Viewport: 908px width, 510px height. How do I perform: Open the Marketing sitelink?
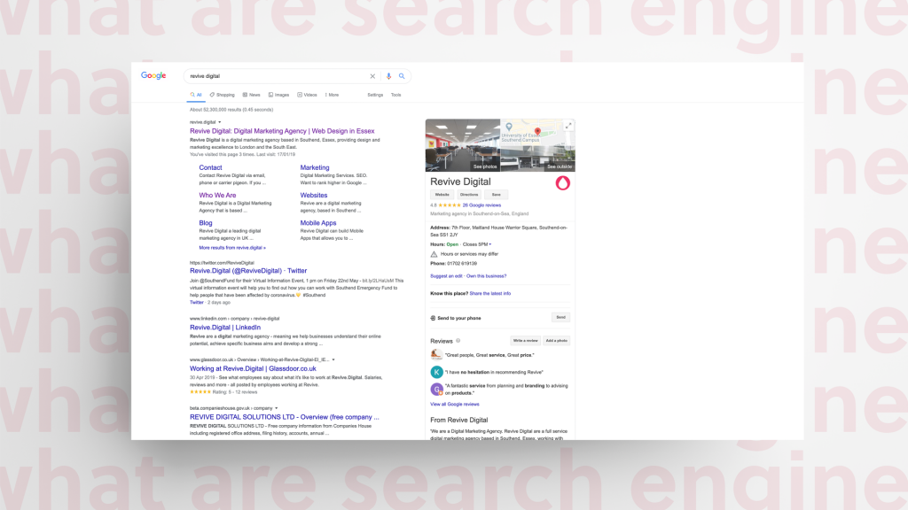click(315, 167)
